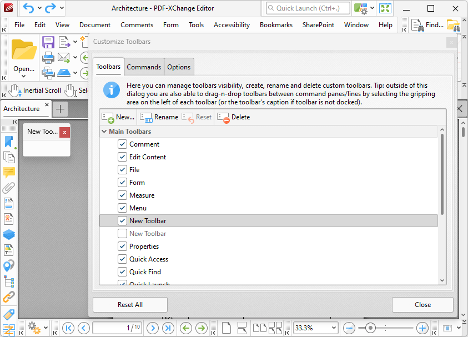Open the Named Destinations pin icon
Screen dimensions: 468x337
click(9, 266)
